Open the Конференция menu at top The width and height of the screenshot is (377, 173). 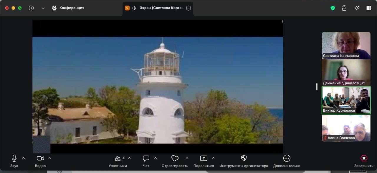point(68,8)
